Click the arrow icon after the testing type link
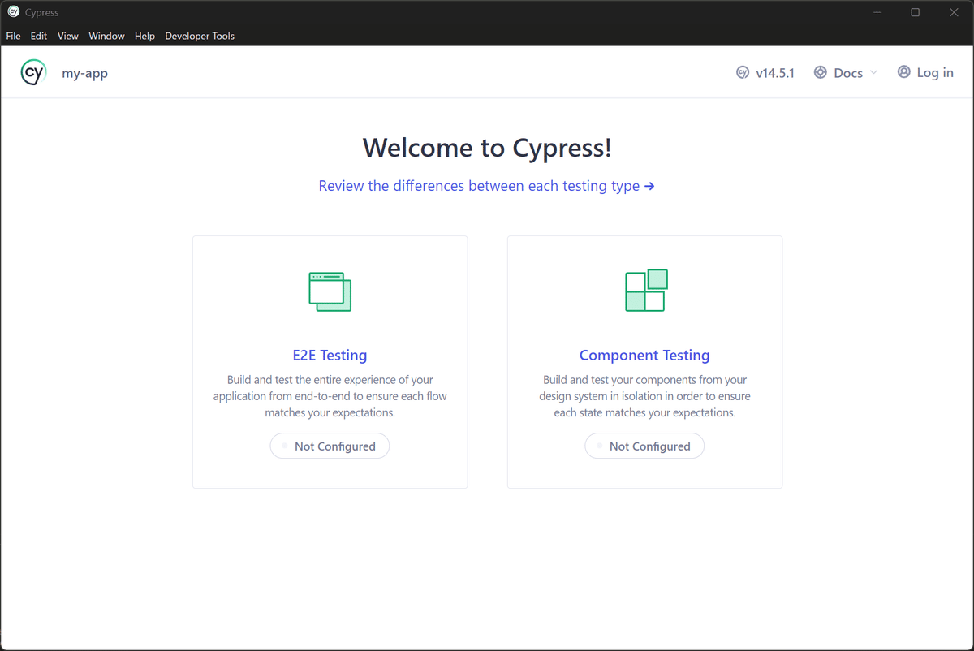This screenshot has height=651, width=974. [x=649, y=186]
